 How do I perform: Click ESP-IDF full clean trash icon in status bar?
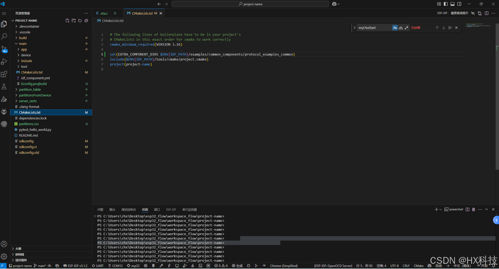[153, 266]
